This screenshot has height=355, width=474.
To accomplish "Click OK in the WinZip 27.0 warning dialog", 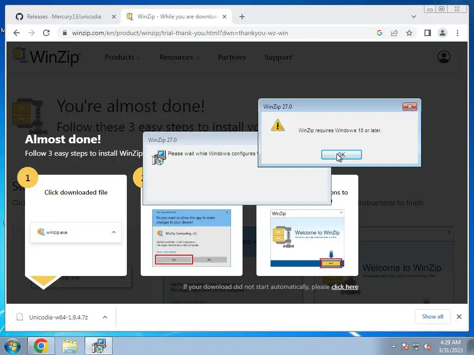I will pos(341,154).
